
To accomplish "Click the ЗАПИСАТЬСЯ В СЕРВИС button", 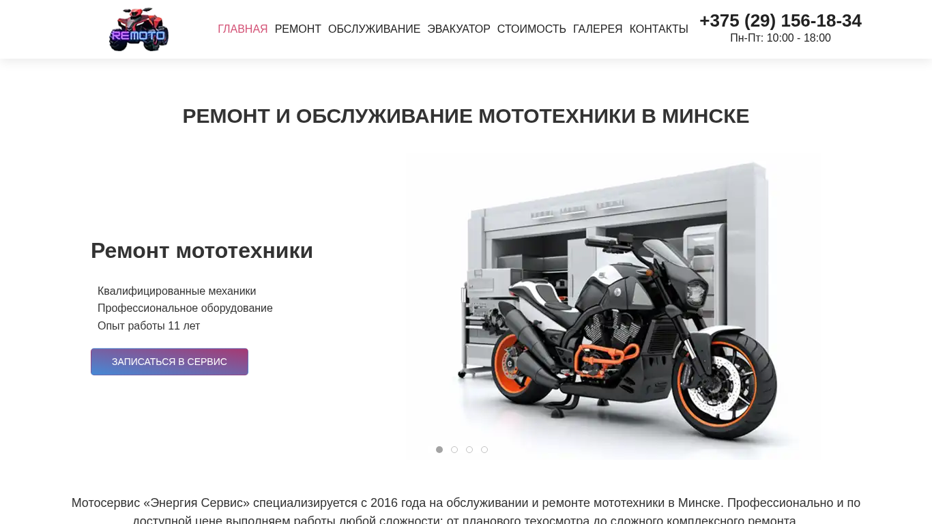I will click(169, 362).
